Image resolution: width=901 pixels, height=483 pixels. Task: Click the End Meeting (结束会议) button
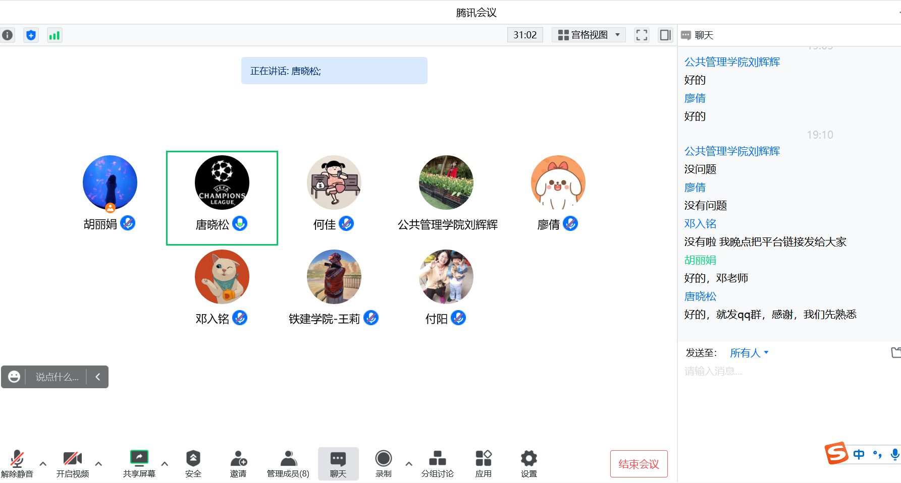click(639, 464)
